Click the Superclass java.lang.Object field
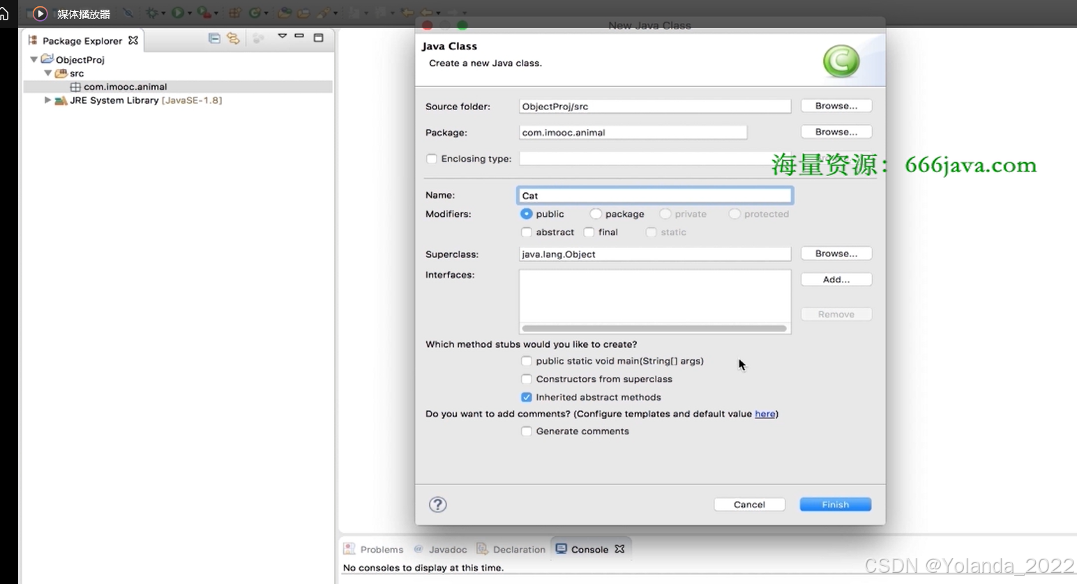Screen dimensions: 1077x584 tap(655, 254)
